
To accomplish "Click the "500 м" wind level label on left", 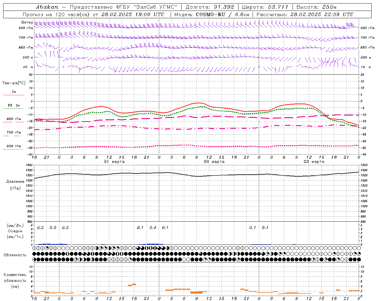I will pos(28,57).
